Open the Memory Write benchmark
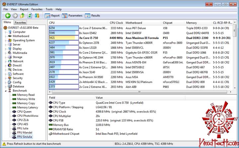Screen dimensions: 239x148 click(24, 99)
